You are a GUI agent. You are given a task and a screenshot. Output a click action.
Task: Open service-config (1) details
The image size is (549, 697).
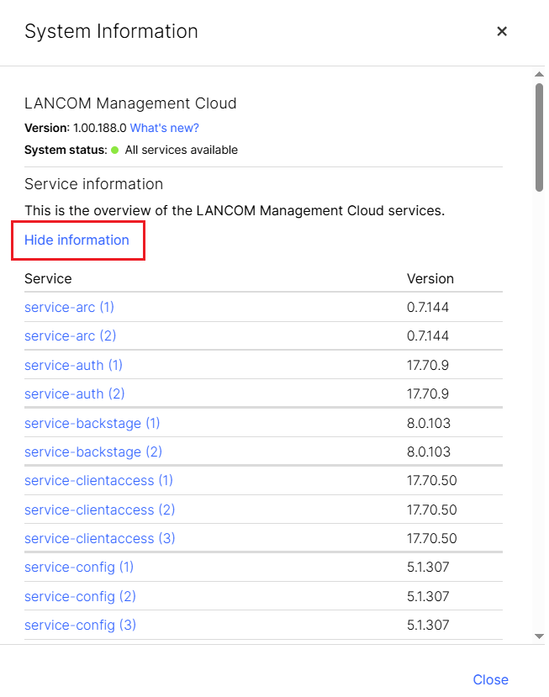pos(78,567)
